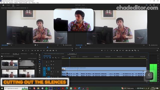Open timeline display settings wrench
The width and height of the screenshot is (160, 90).
click(x=56, y=58)
